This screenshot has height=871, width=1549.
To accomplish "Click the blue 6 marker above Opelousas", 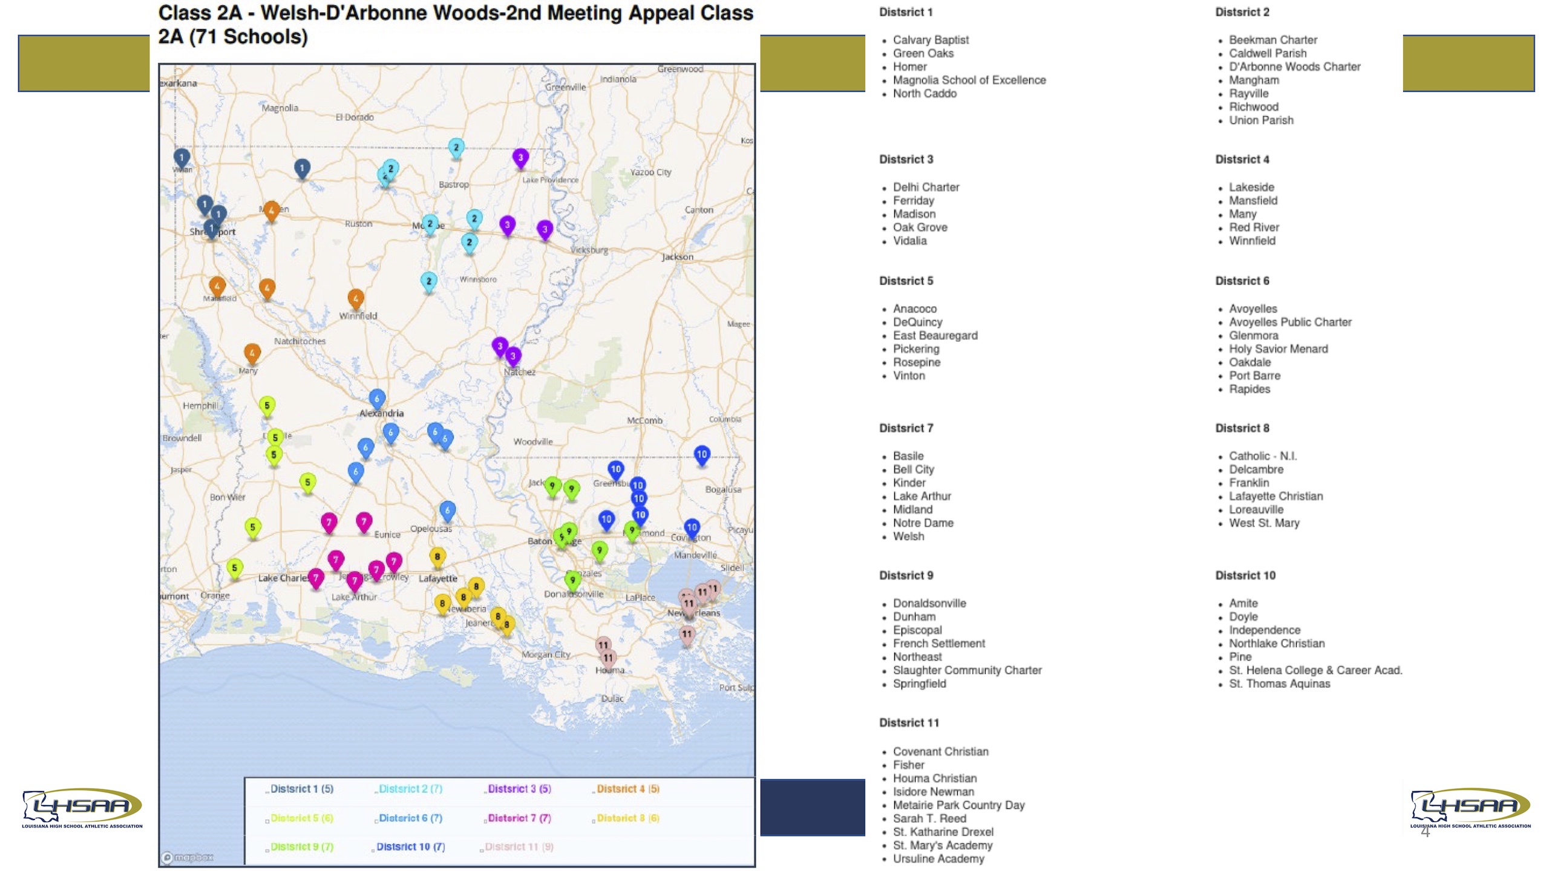I will (x=447, y=511).
